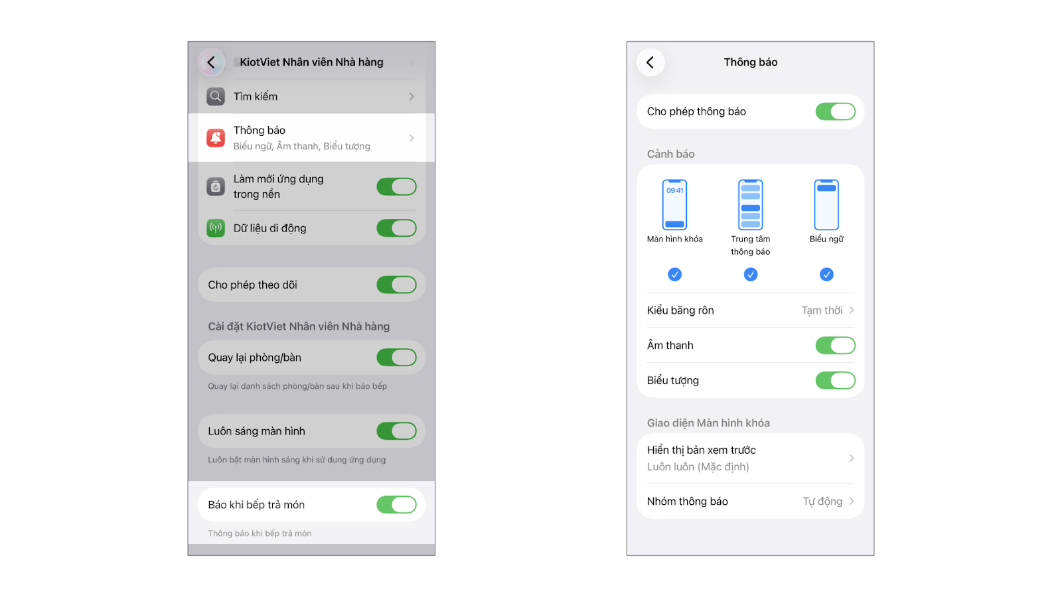Turn off Âm thanh switch

836,346
